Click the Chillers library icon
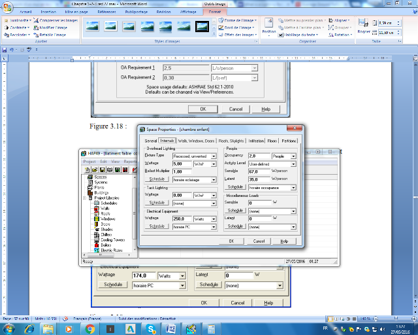 95,234
